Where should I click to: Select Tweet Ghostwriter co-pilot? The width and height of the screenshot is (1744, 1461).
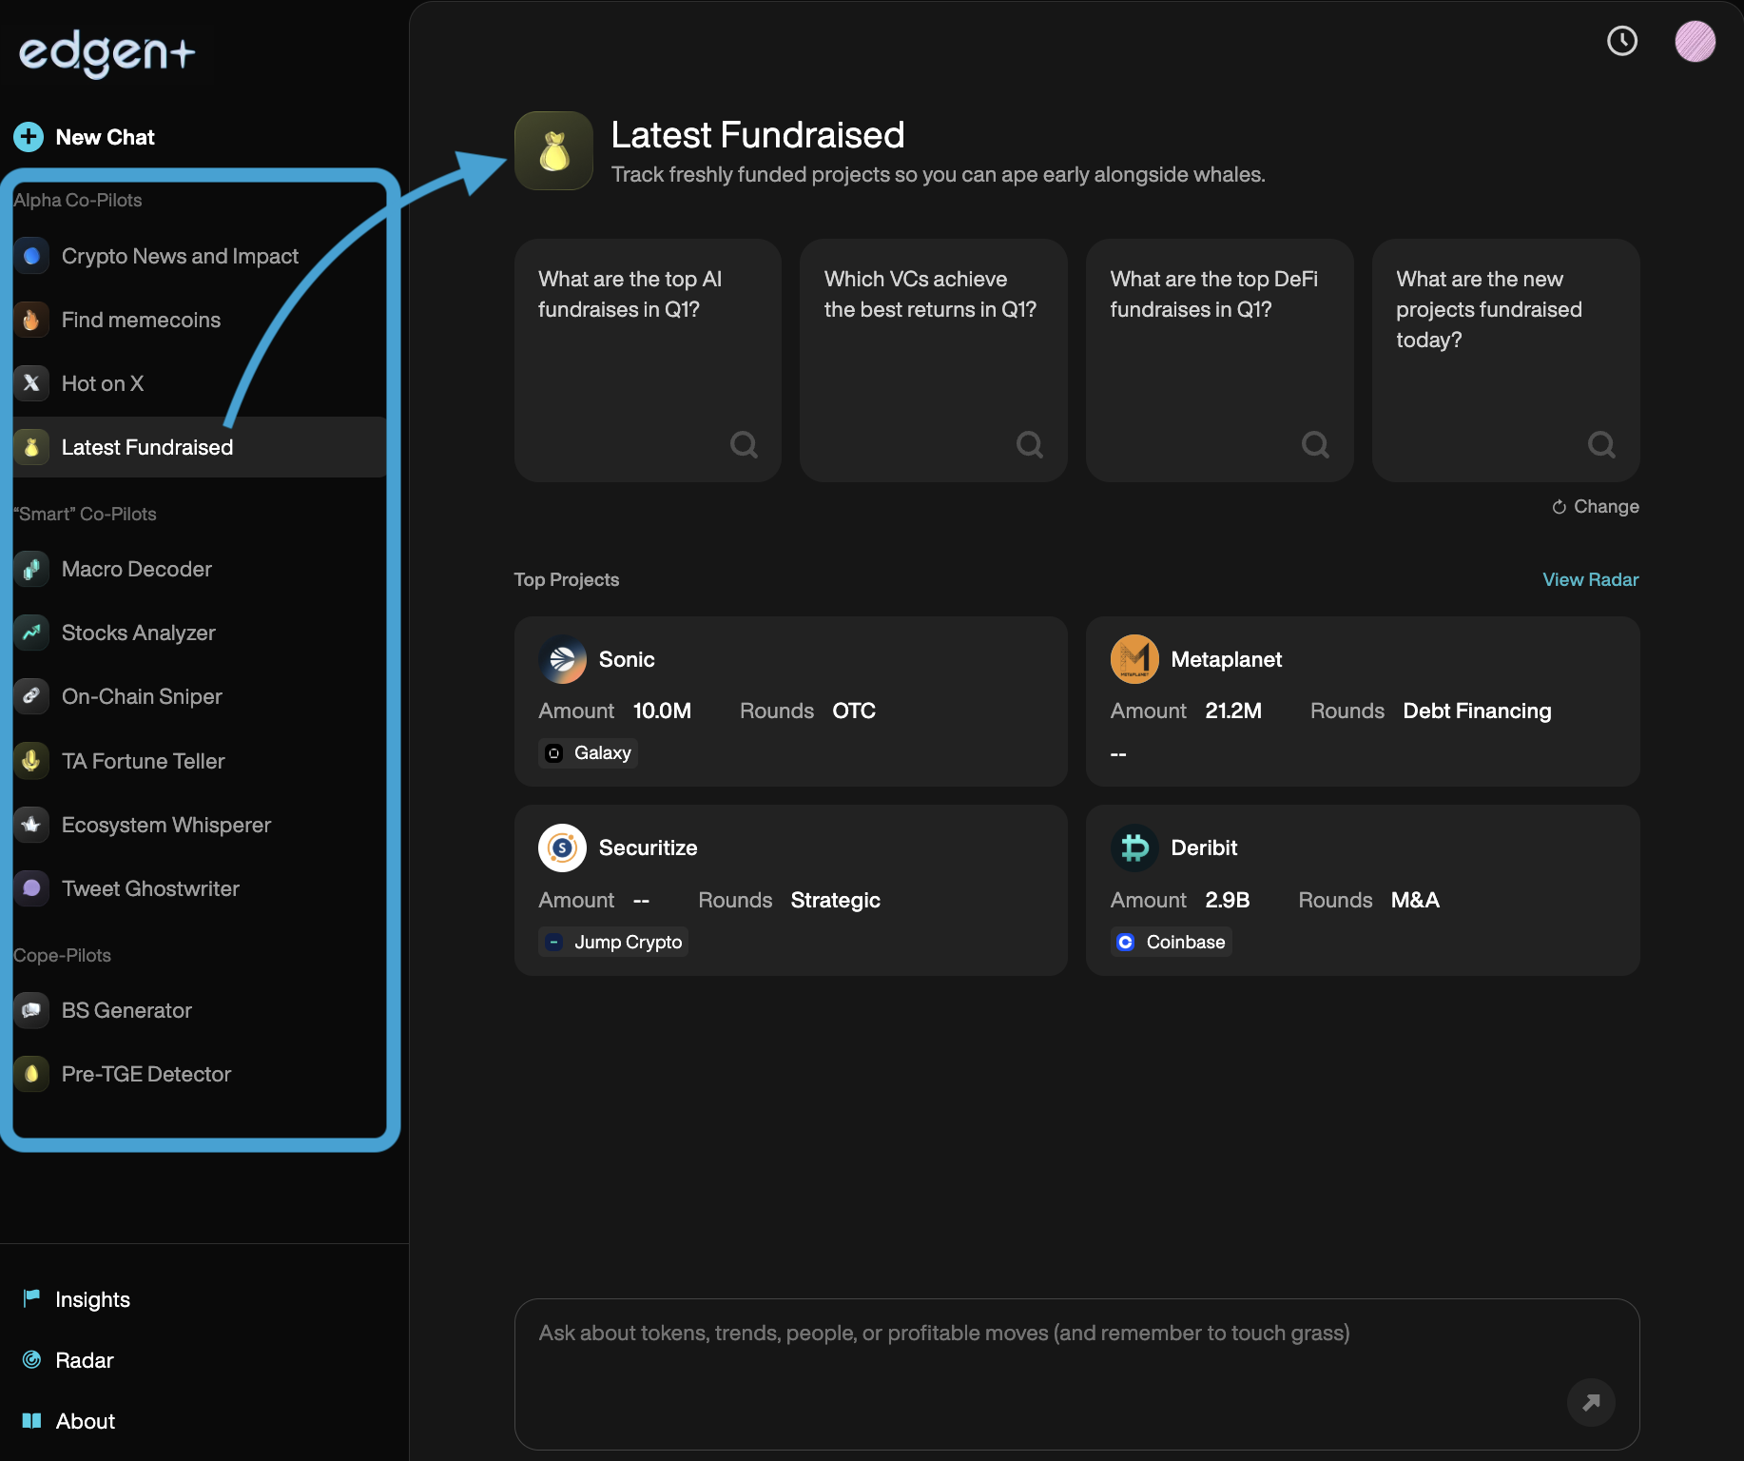[149, 888]
